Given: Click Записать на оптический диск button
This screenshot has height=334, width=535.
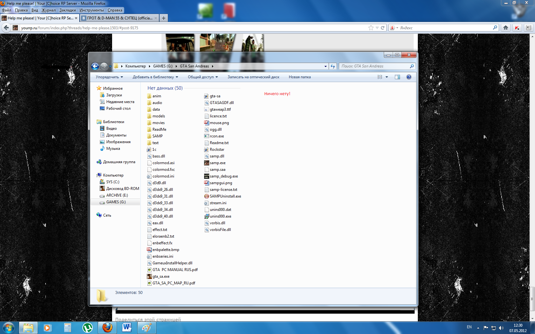Looking at the screenshot, I should pos(253,77).
